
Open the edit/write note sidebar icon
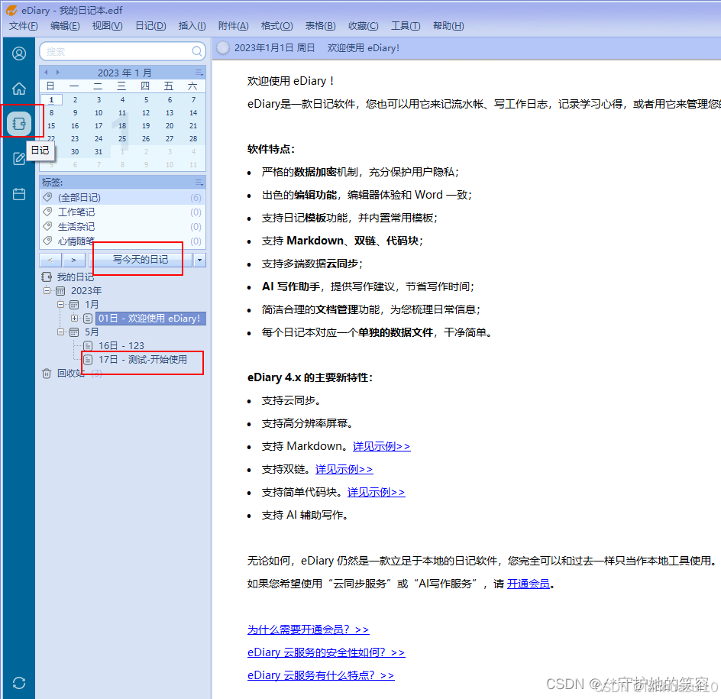(19, 159)
